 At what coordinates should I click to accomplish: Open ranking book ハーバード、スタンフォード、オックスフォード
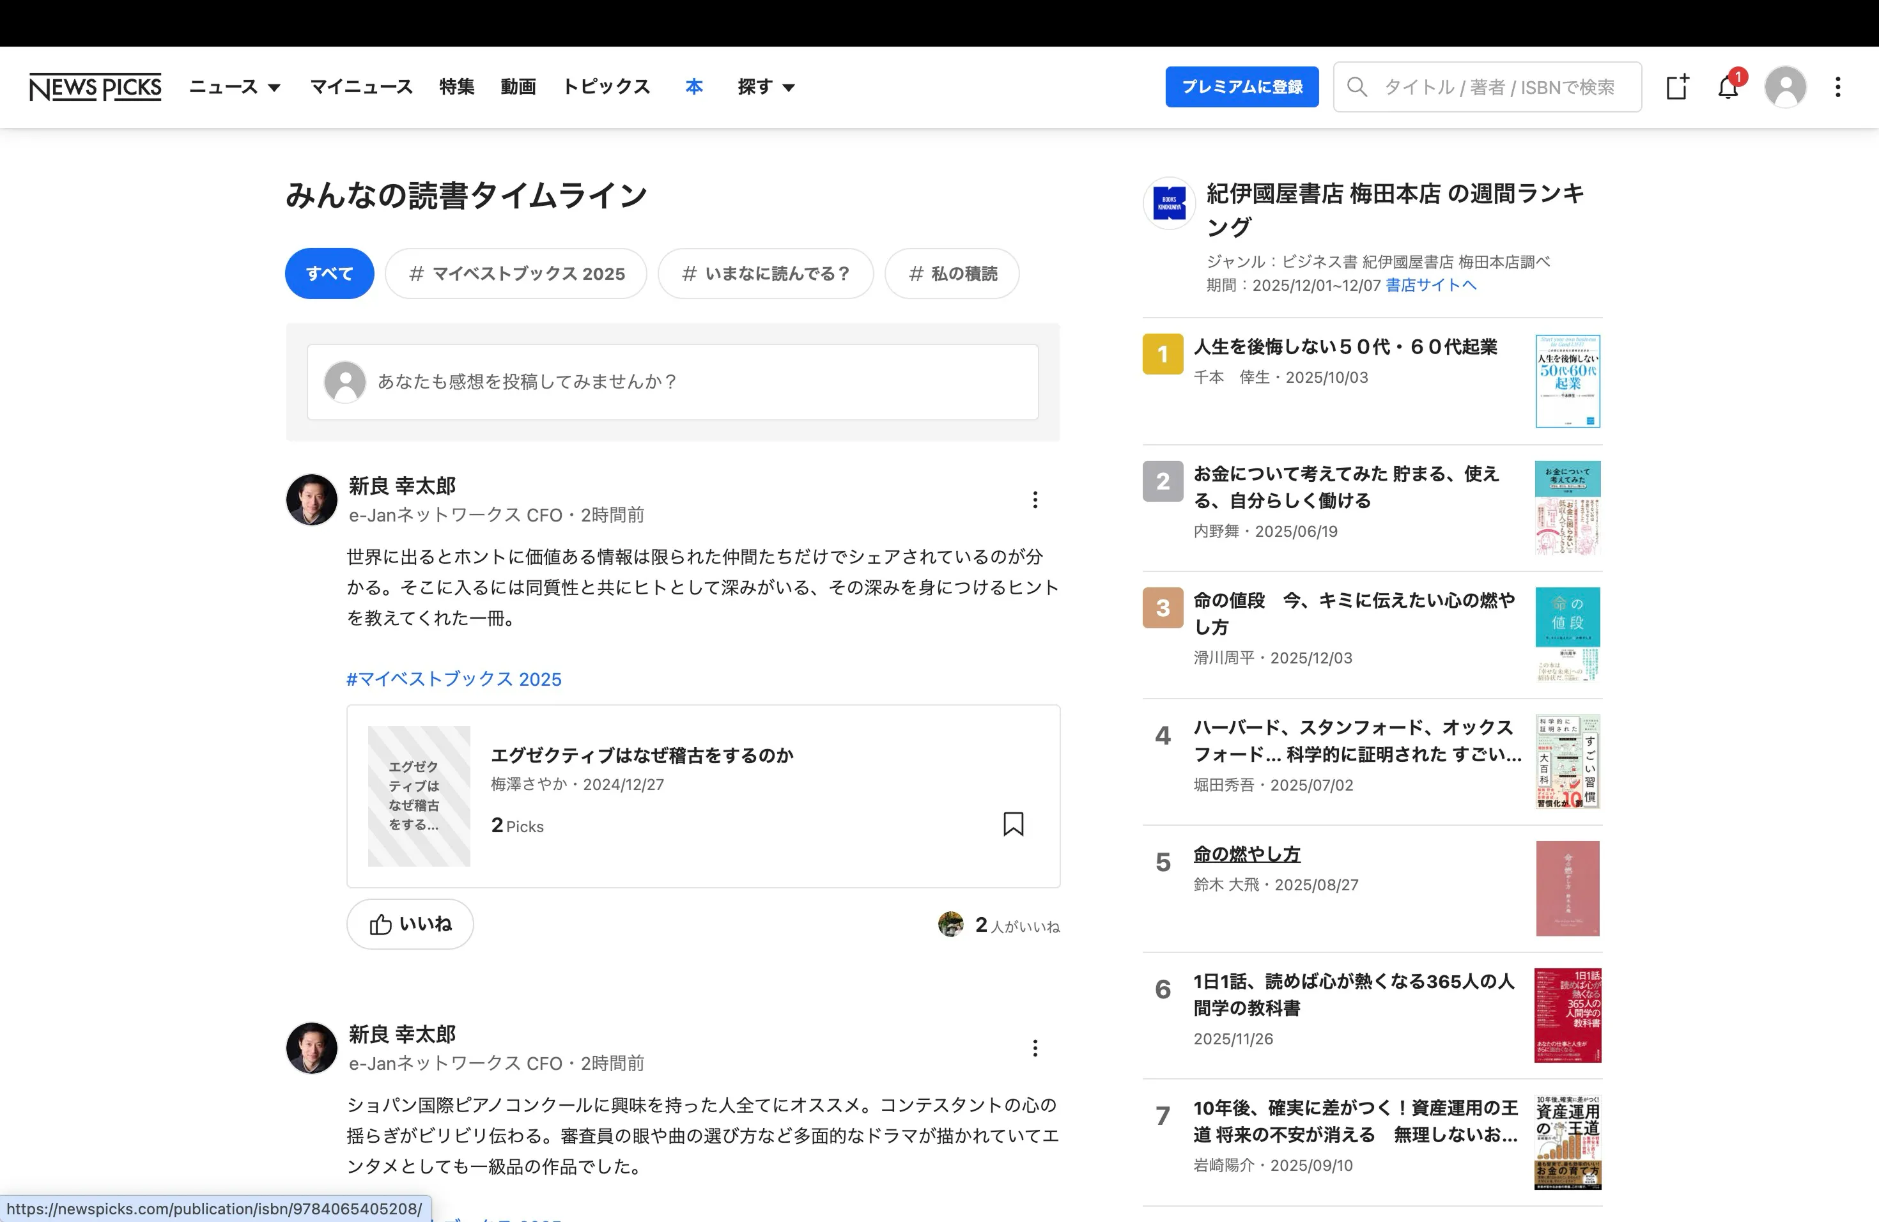coord(1357,741)
